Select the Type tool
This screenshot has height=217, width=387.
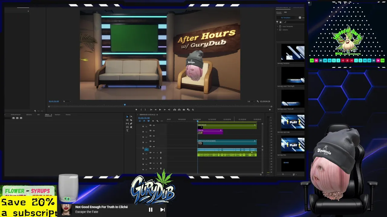pyautogui.click(x=127, y=131)
